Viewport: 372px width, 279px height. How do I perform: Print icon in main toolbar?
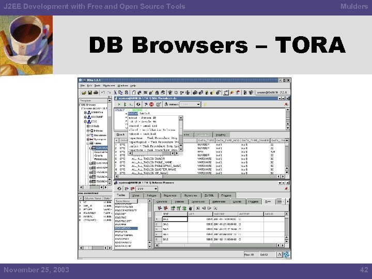[96, 92]
